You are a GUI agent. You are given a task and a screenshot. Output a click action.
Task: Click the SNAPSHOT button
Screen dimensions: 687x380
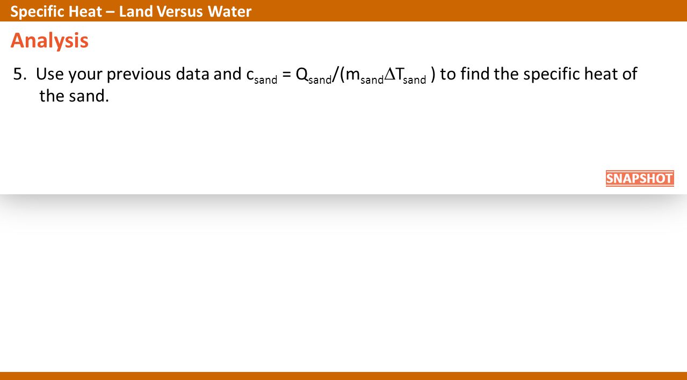tap(639, 179)
